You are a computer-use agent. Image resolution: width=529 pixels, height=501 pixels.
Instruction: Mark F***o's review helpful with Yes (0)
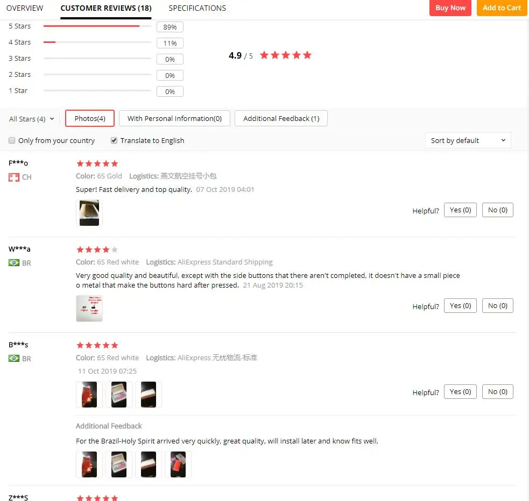click(460, 210)
